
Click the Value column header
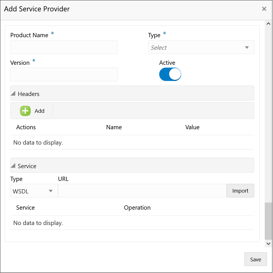192,127
